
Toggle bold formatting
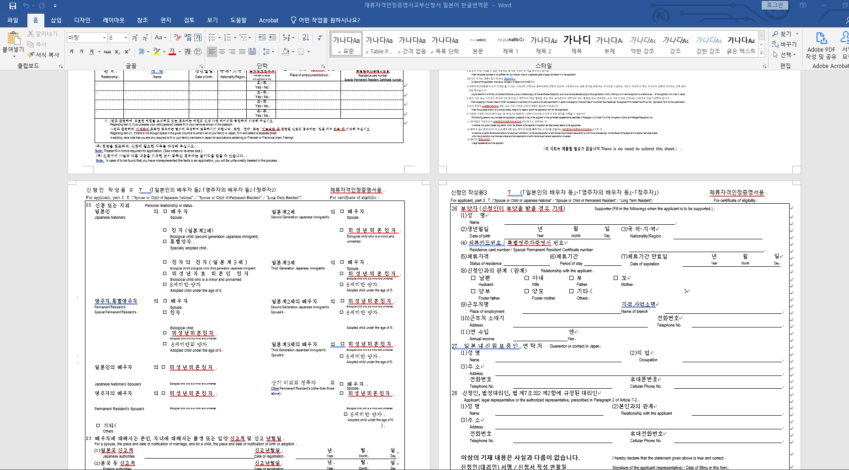(x=72, y=52)
